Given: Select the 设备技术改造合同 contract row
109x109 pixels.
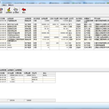Looking at the screenshot, I should (54, 33).
